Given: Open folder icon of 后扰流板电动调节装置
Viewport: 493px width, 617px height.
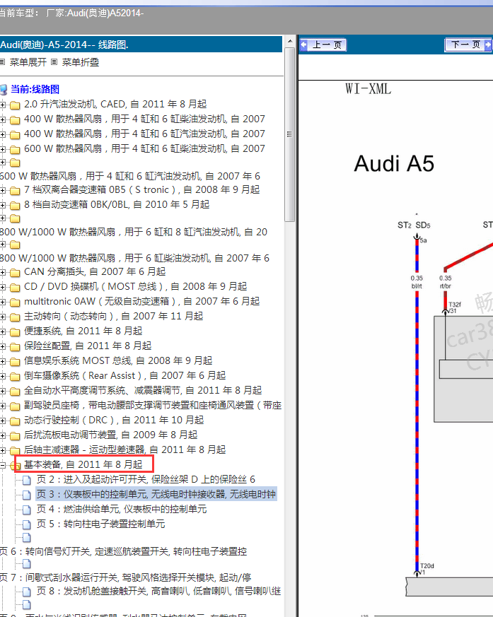Looking at the screenshot, I should click(x=15, y=435).
